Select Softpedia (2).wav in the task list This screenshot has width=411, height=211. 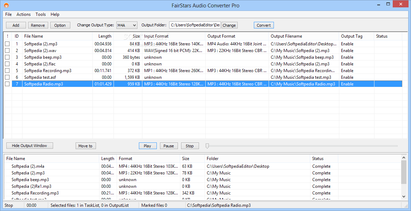point(41,51)
